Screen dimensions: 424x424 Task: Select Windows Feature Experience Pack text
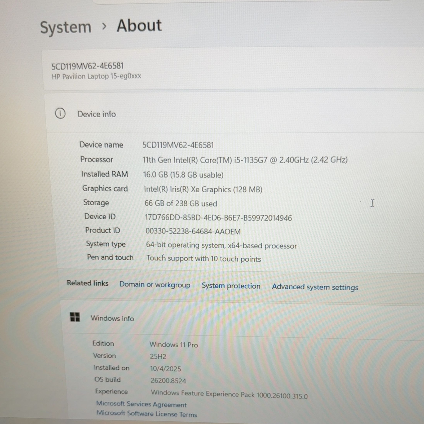pyautogui.click(x=229, y=394)
